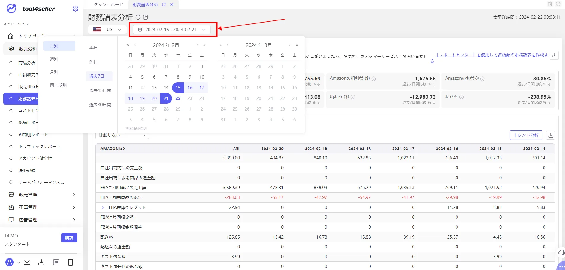Choose the 過去15日間 date preset
Viewport: 565px width, 270px height.
(100, 90)
